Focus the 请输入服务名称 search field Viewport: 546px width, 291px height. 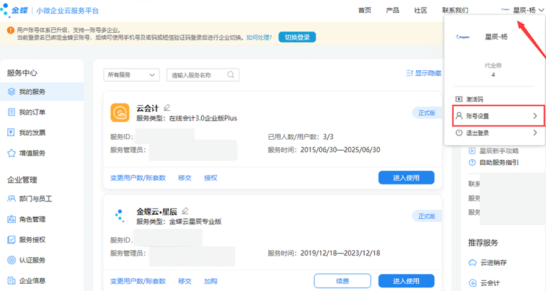pos(203,74)
